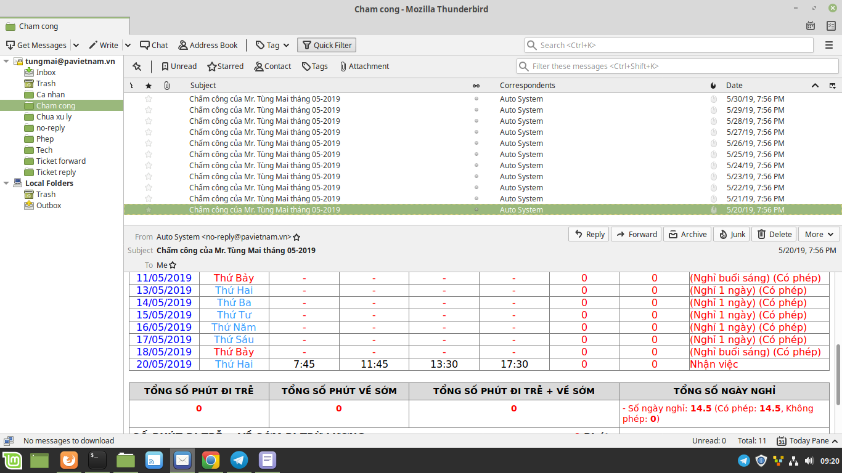Mark 5/28/19 message as junk
The image size is (842, 473).
pyautogui.click(x=713, y=121)
